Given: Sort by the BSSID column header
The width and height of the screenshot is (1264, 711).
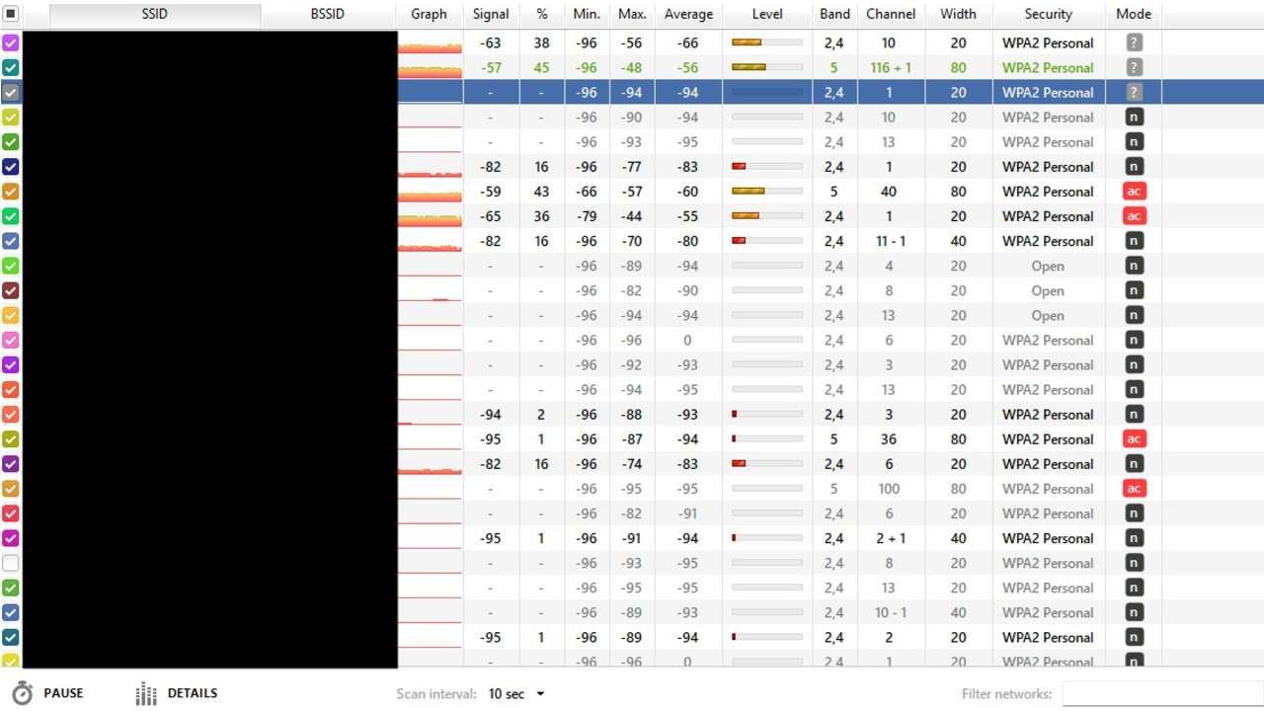Looking at the screenshot, I should 328,14.
